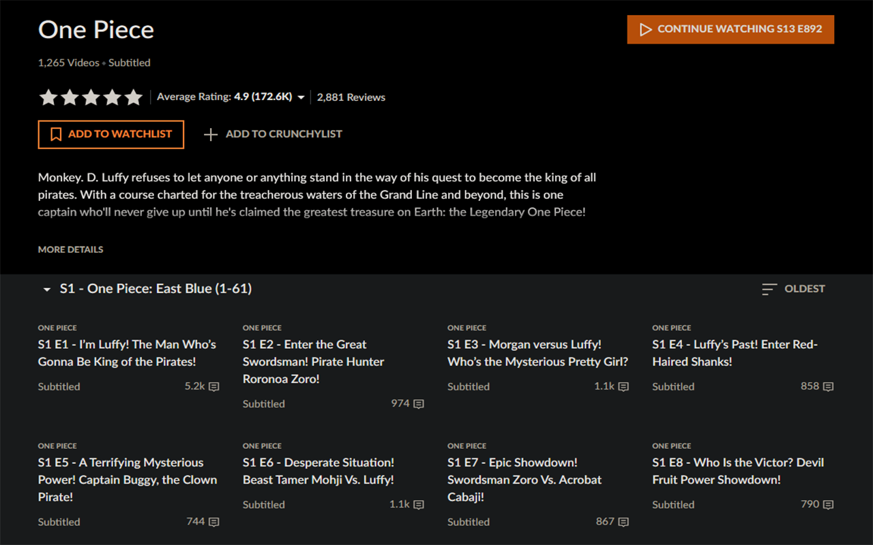873x545 pixels.
Task: Open comments icon for S1 E7
Action: [x=623, y=522]
